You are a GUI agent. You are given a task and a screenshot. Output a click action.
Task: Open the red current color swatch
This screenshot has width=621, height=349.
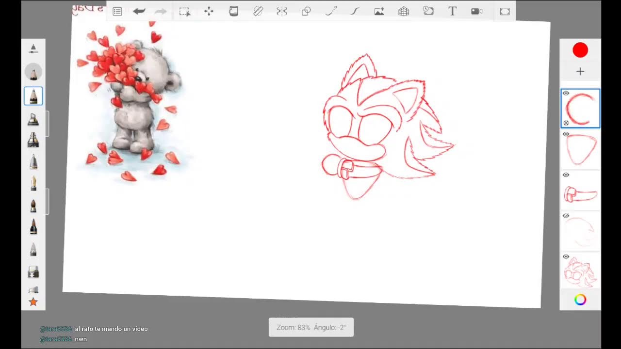coord(580,50)
